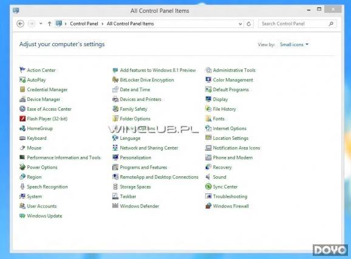Click the Storage Spaces icon
351x259 pixels.
115,187
